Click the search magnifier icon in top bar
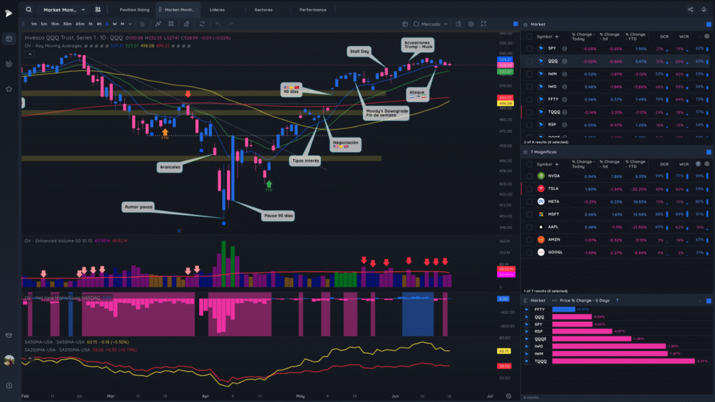Viewport: 715px width, 402px height. 29,10
